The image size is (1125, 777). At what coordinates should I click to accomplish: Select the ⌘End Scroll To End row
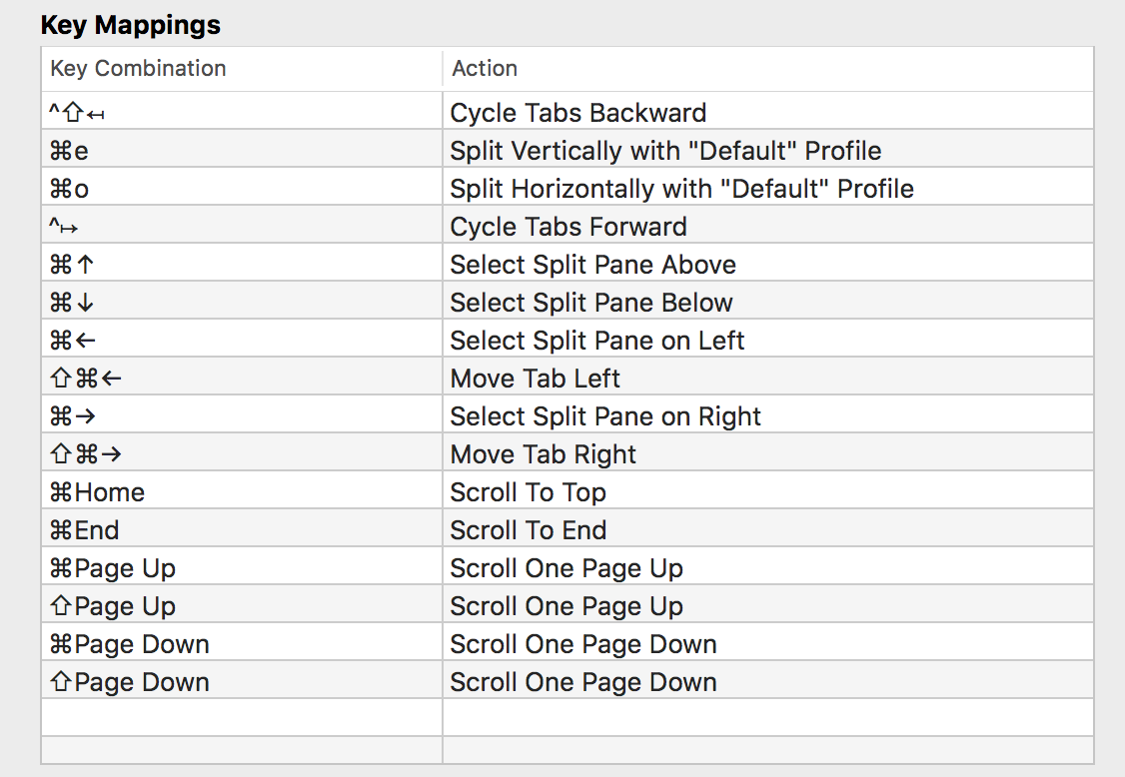pos(528,530)
